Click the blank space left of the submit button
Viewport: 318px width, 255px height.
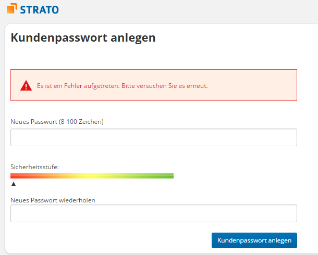(x=109, y=240)
